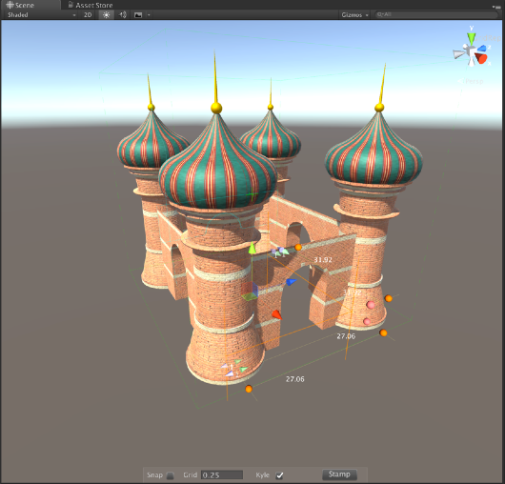Select the green plane square of move gizmo
The width and height of the screenshot is (505, 484).
(250, 297)
